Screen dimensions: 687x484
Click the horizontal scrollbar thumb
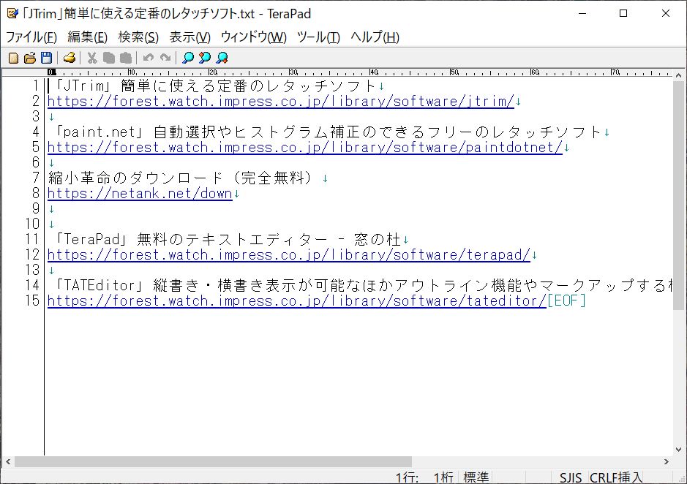[213, 461]
